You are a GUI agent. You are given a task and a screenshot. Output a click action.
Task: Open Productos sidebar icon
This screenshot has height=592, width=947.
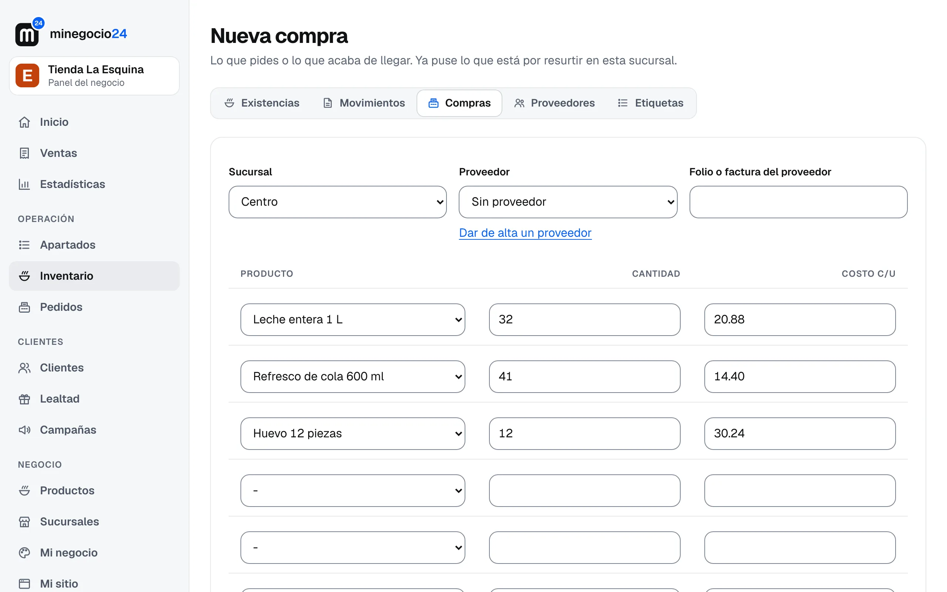24,491
